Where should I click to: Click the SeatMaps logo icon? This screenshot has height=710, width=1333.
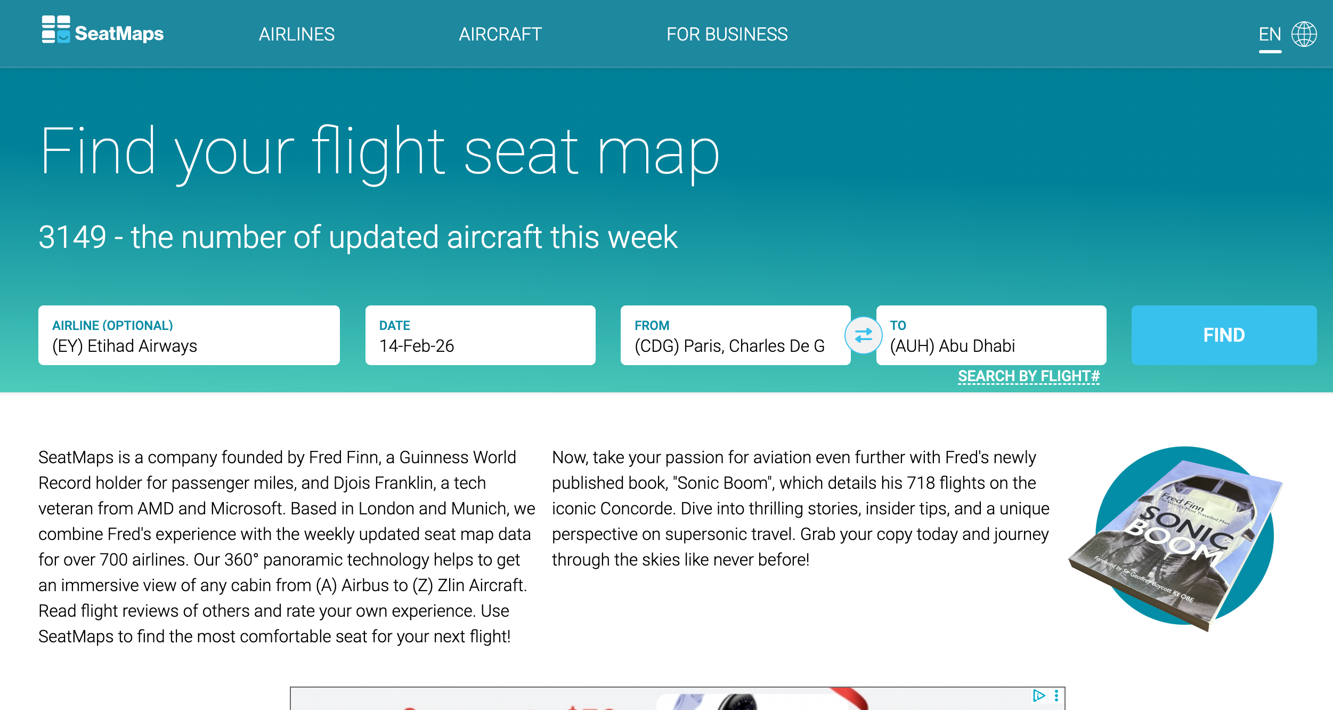[55, 33]
